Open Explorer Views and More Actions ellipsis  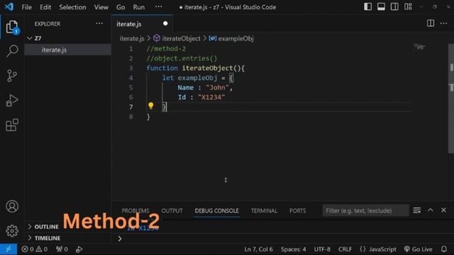[x=99, y=23]
